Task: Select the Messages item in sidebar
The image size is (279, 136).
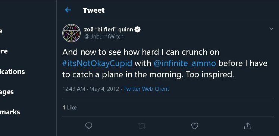Action: point(7,92)
